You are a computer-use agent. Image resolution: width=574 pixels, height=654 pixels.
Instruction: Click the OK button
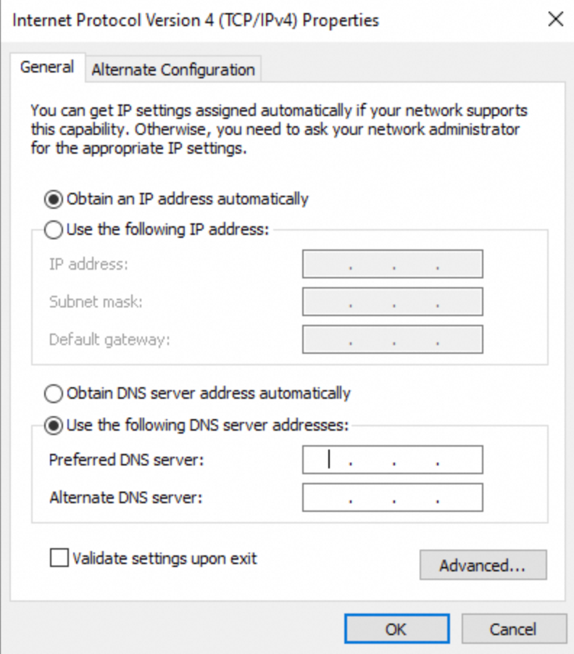[396, 629]
